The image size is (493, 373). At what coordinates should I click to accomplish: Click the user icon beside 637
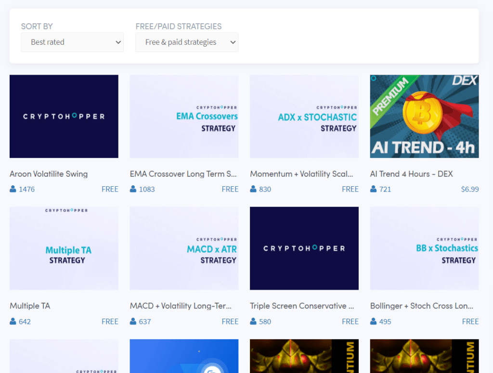point(133,321)
